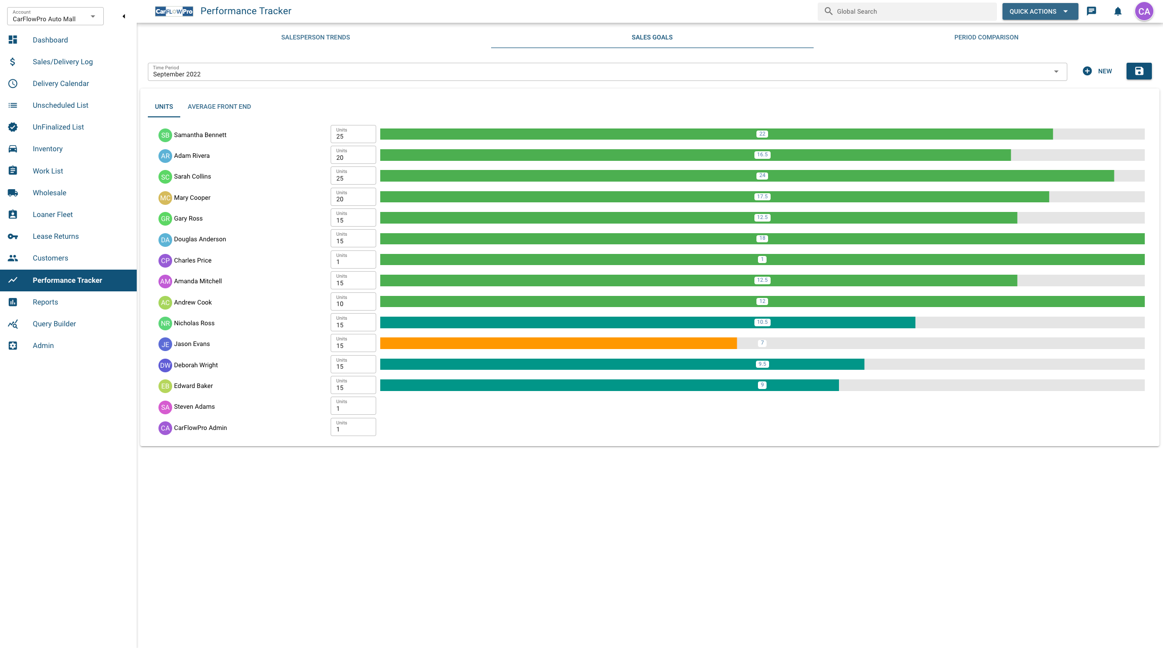Open the Account selector dropdown
The image size is (1163, 648).
click(x=92, y=16)
